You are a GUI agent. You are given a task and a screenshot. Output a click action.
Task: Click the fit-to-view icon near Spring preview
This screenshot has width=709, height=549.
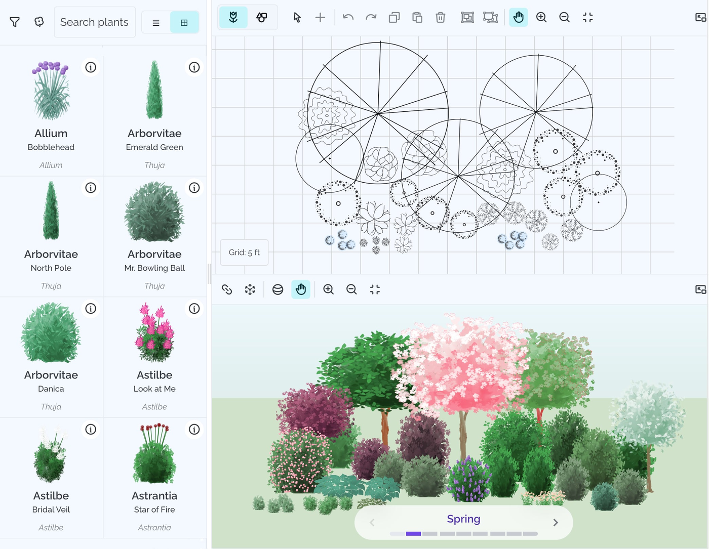tap(375, 289)
